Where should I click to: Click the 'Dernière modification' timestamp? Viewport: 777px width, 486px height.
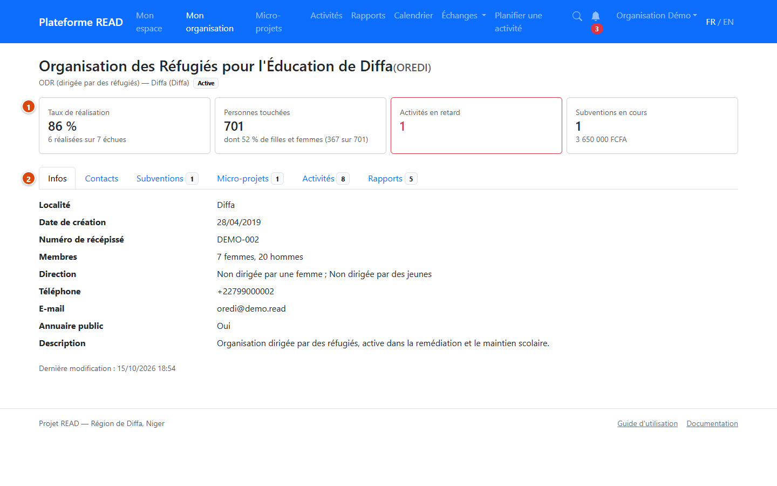pyautogui.click(x=107, y=369)
